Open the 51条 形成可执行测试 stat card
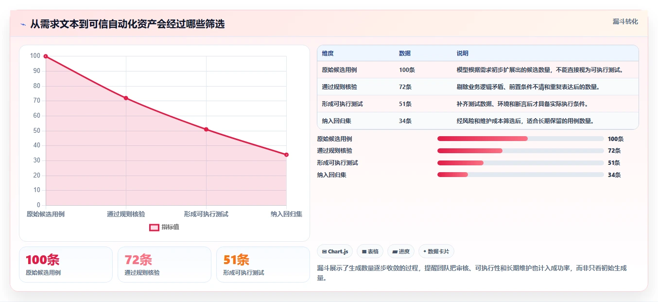 click(x=263, y=265)
